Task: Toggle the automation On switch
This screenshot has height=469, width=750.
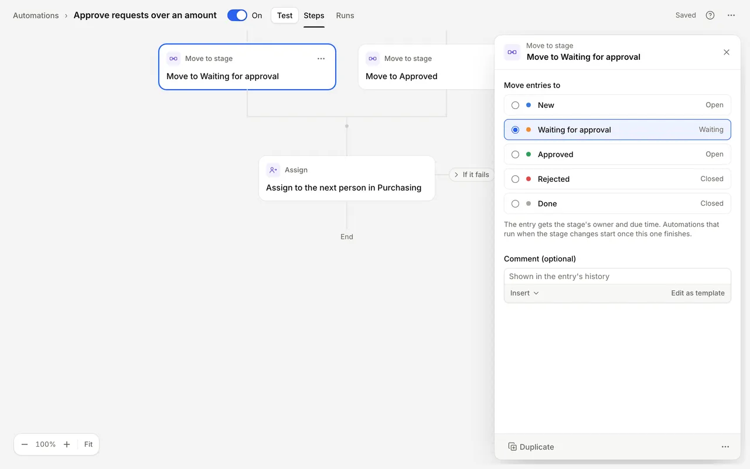Action: [x=237, y=15]
